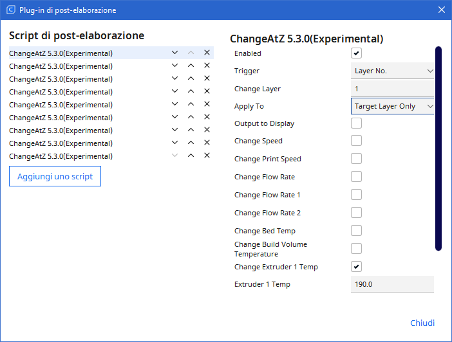Delete the last ChangeAtZ script in list

coord(207,156)
